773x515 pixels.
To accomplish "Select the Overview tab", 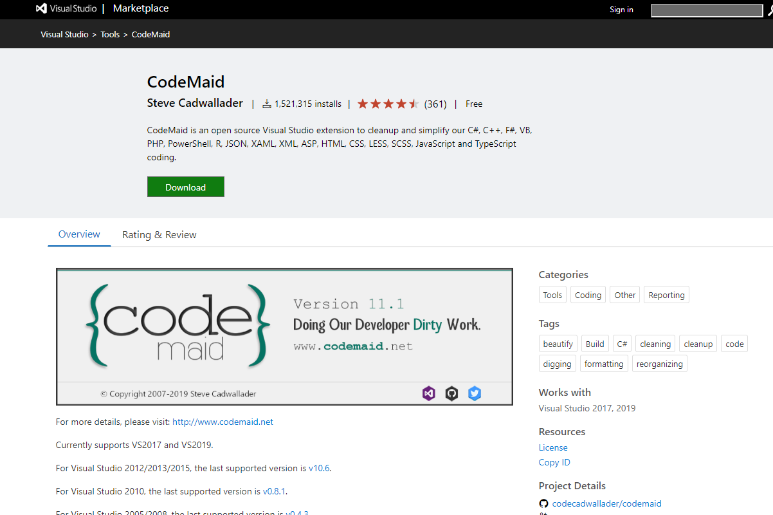I will pyautogui.click(x=79, y=234).
